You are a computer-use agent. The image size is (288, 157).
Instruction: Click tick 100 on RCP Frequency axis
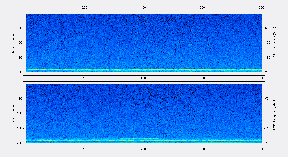tap(268, 43)
